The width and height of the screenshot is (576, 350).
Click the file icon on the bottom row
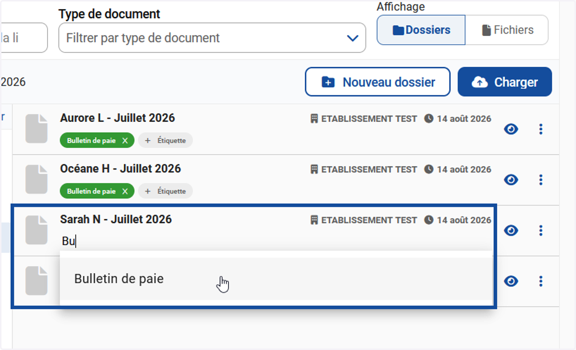36,281
